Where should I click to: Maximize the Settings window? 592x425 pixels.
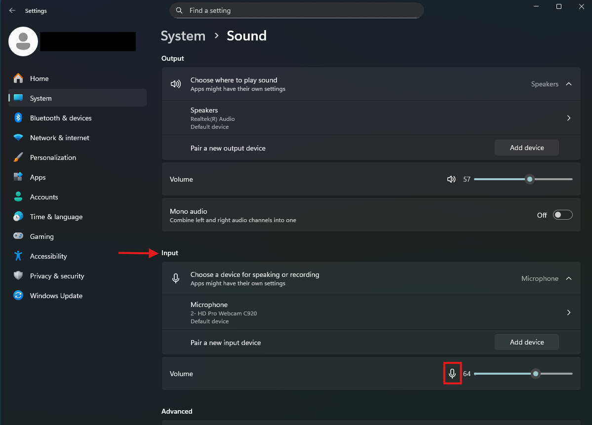(x=559, y=6)
